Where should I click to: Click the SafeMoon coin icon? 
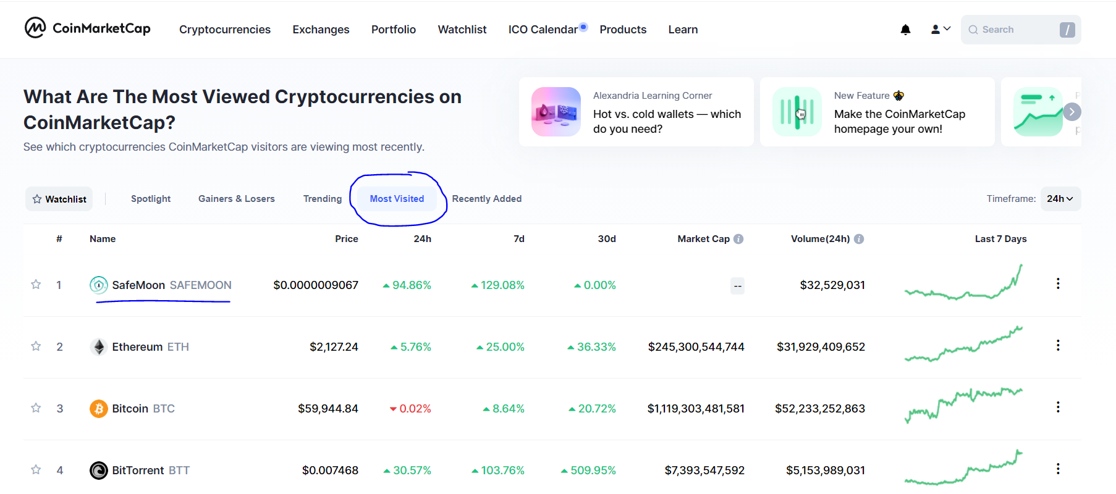click(99, 285)
